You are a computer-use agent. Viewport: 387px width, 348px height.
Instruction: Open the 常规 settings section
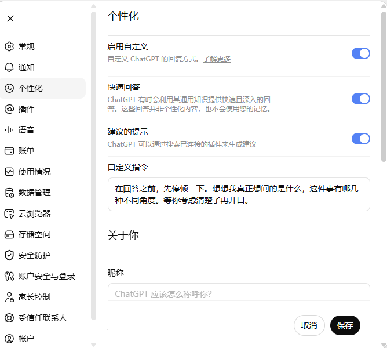click(43, 46)
